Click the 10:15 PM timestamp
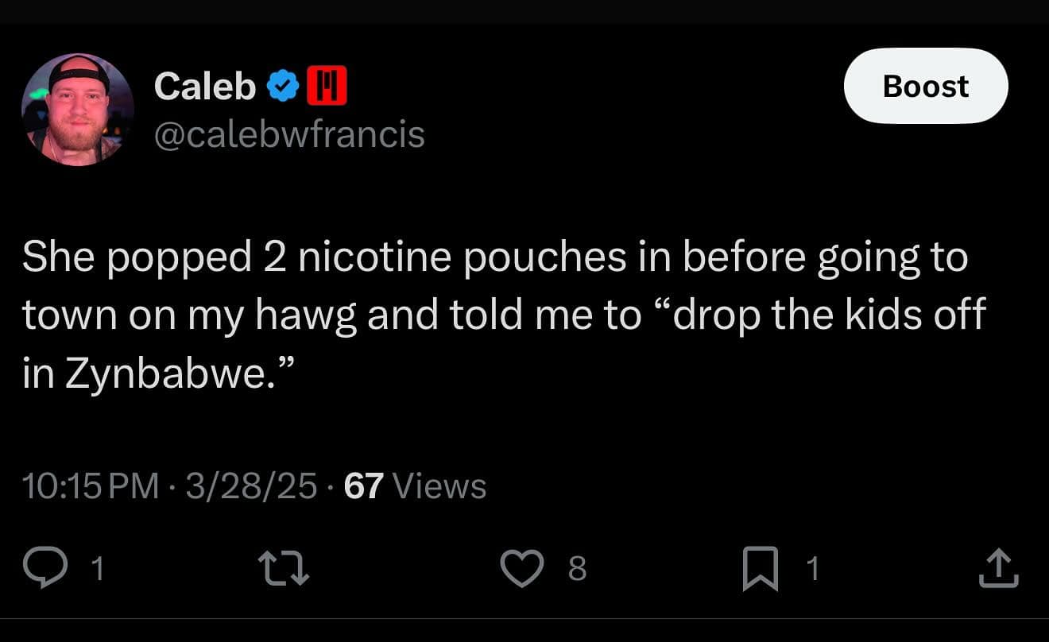The width and height of the screenshot is (1049, 642). tap(91, 485)
